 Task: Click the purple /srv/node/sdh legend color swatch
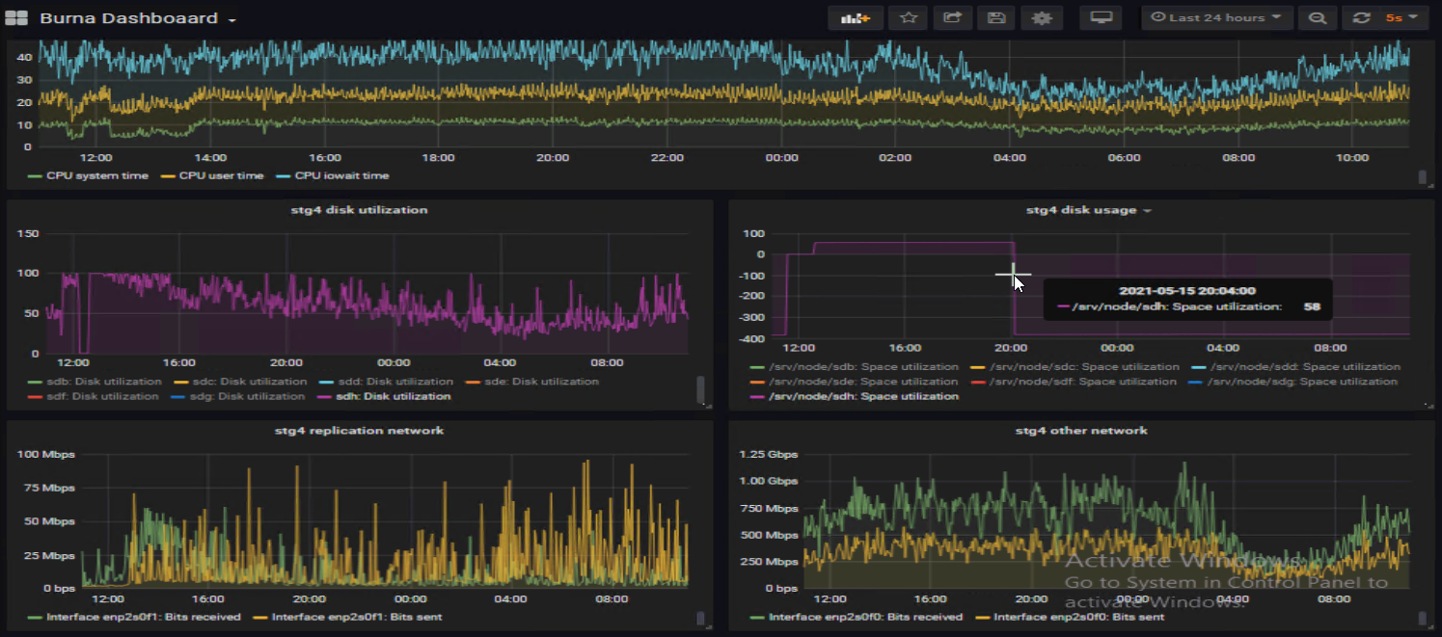pos(757,396)
